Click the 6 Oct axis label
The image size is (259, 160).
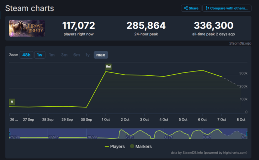[202, 119]
